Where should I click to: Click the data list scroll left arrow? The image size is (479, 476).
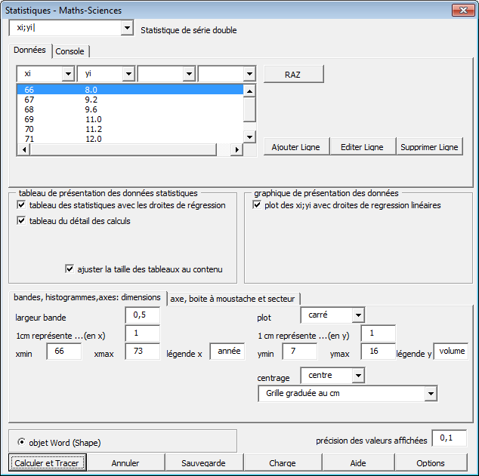pos(24,149)
